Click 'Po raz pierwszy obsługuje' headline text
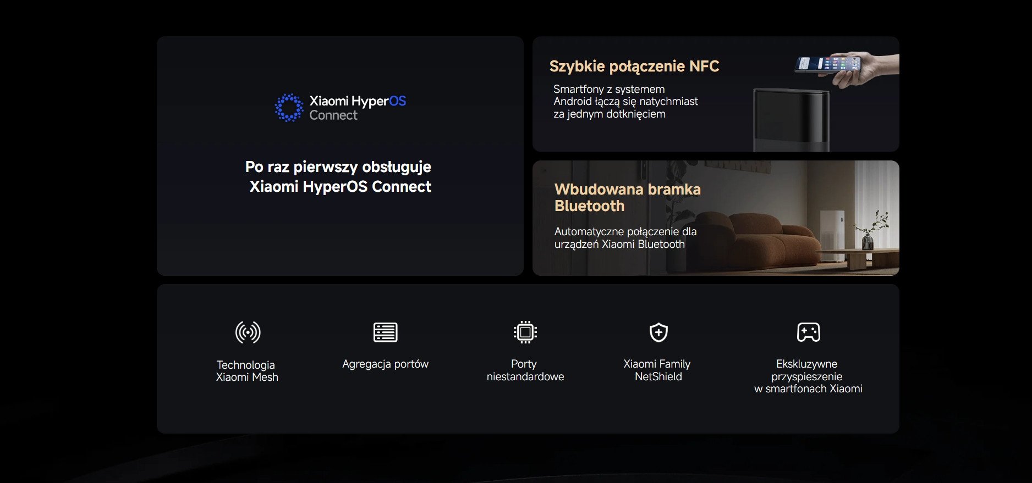The height and width of the screenshot is (483, 1032). [338, 167]
